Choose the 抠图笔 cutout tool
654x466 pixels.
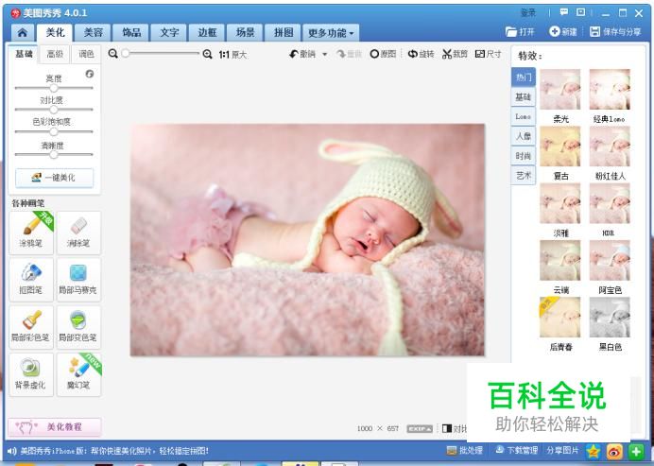[31, 280]
